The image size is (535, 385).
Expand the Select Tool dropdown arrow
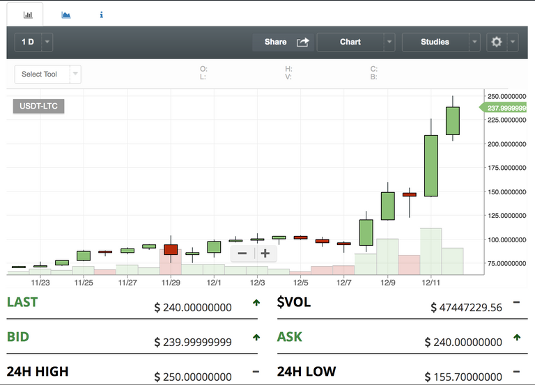click(75, 74)
